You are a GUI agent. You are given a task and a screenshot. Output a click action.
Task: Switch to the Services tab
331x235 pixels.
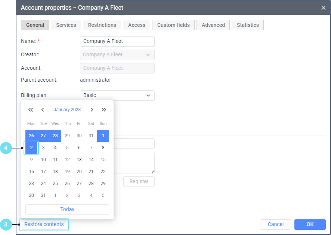[66, 25]
